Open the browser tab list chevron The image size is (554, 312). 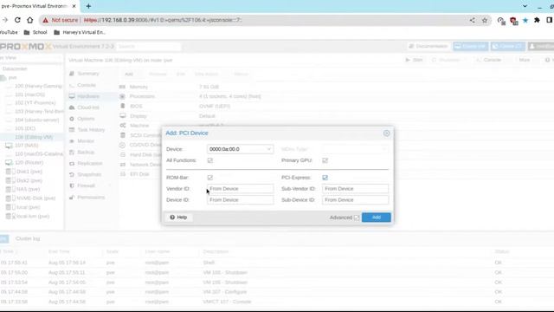click(525, 6)
